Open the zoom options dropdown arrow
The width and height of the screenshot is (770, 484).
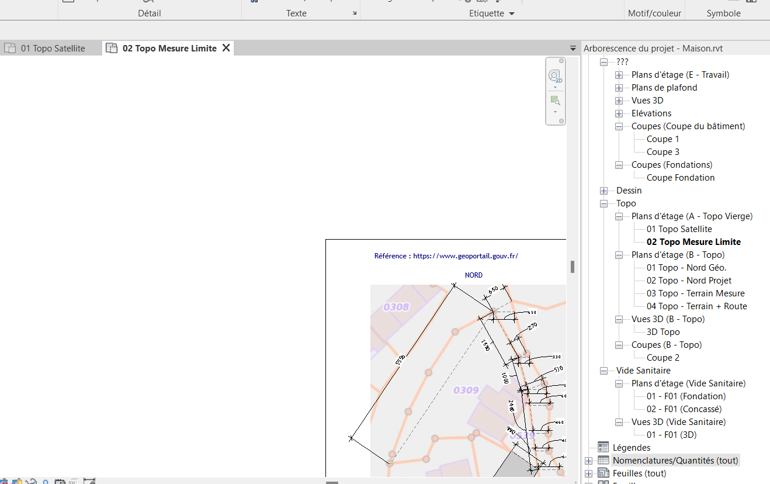pyautogui.click(x=555, y=112)
